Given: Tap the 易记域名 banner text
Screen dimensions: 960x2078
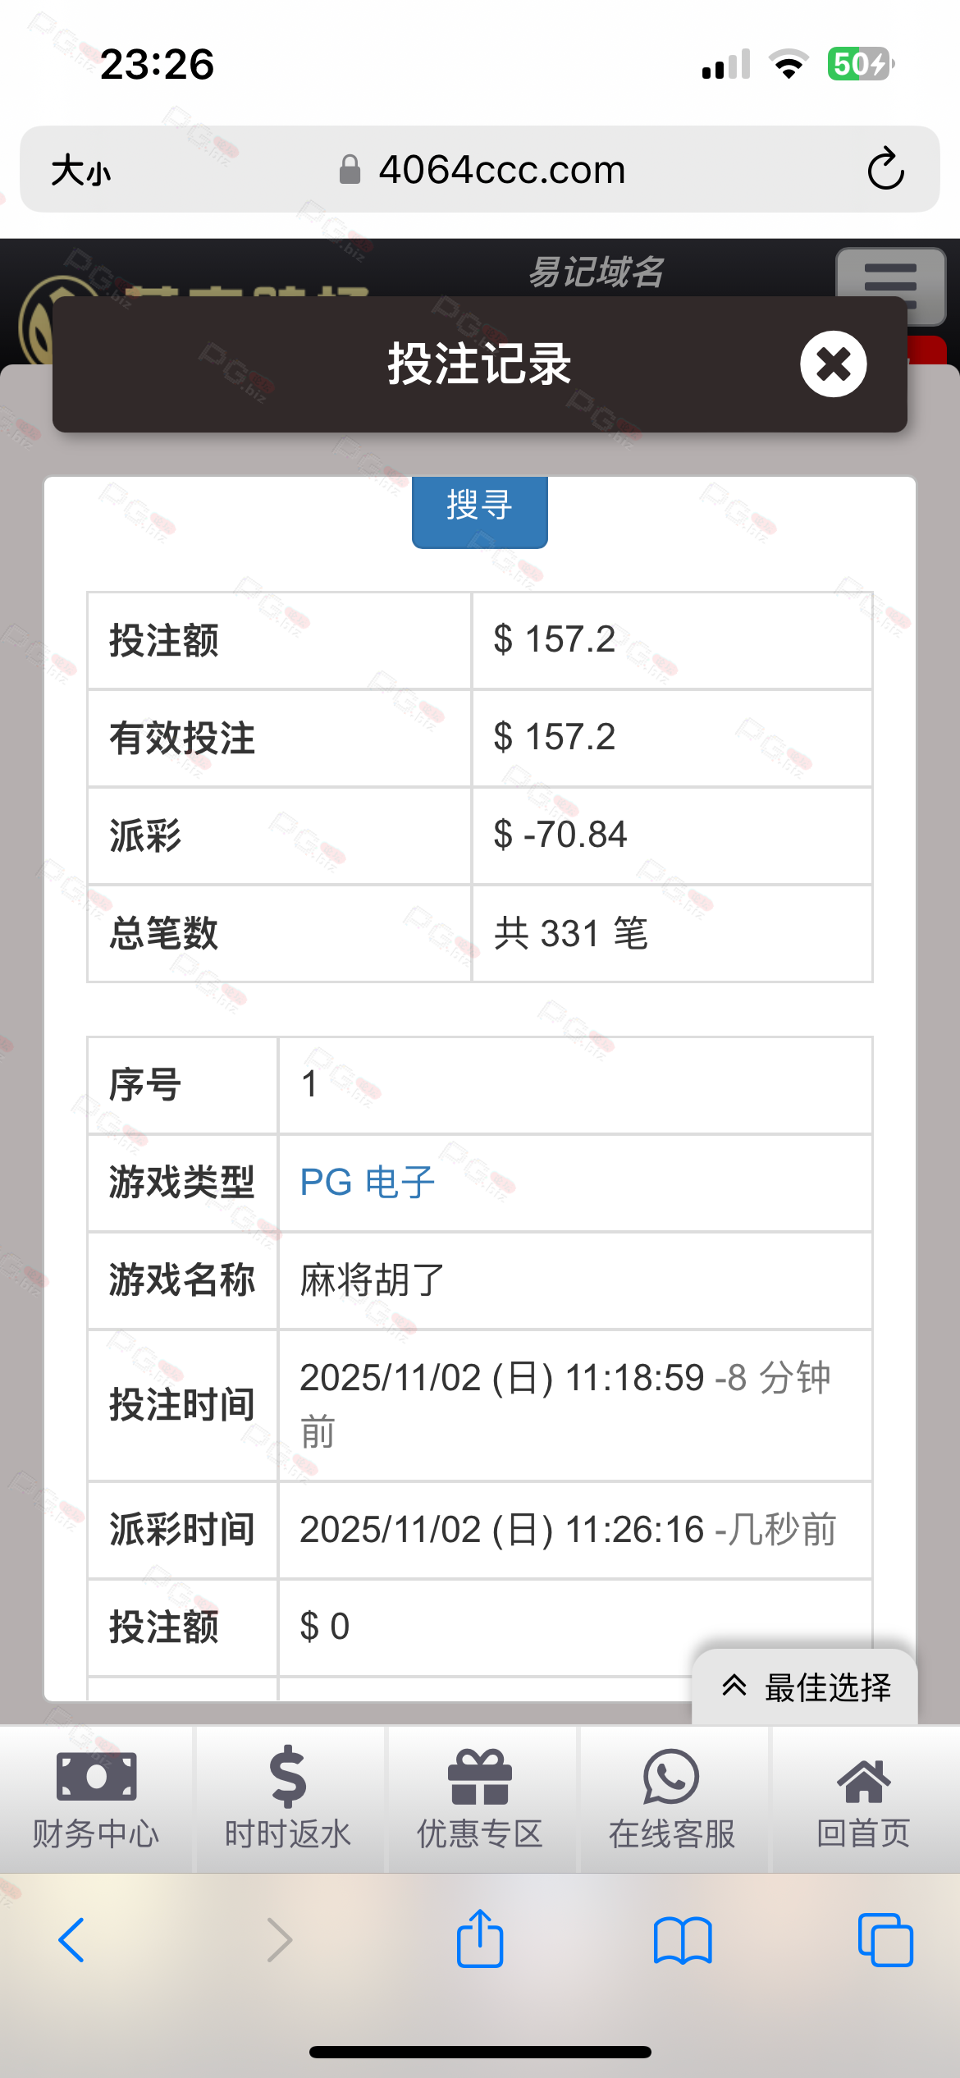Looking at the screenshot, I should pyautogui.click(x=596, y=272).
